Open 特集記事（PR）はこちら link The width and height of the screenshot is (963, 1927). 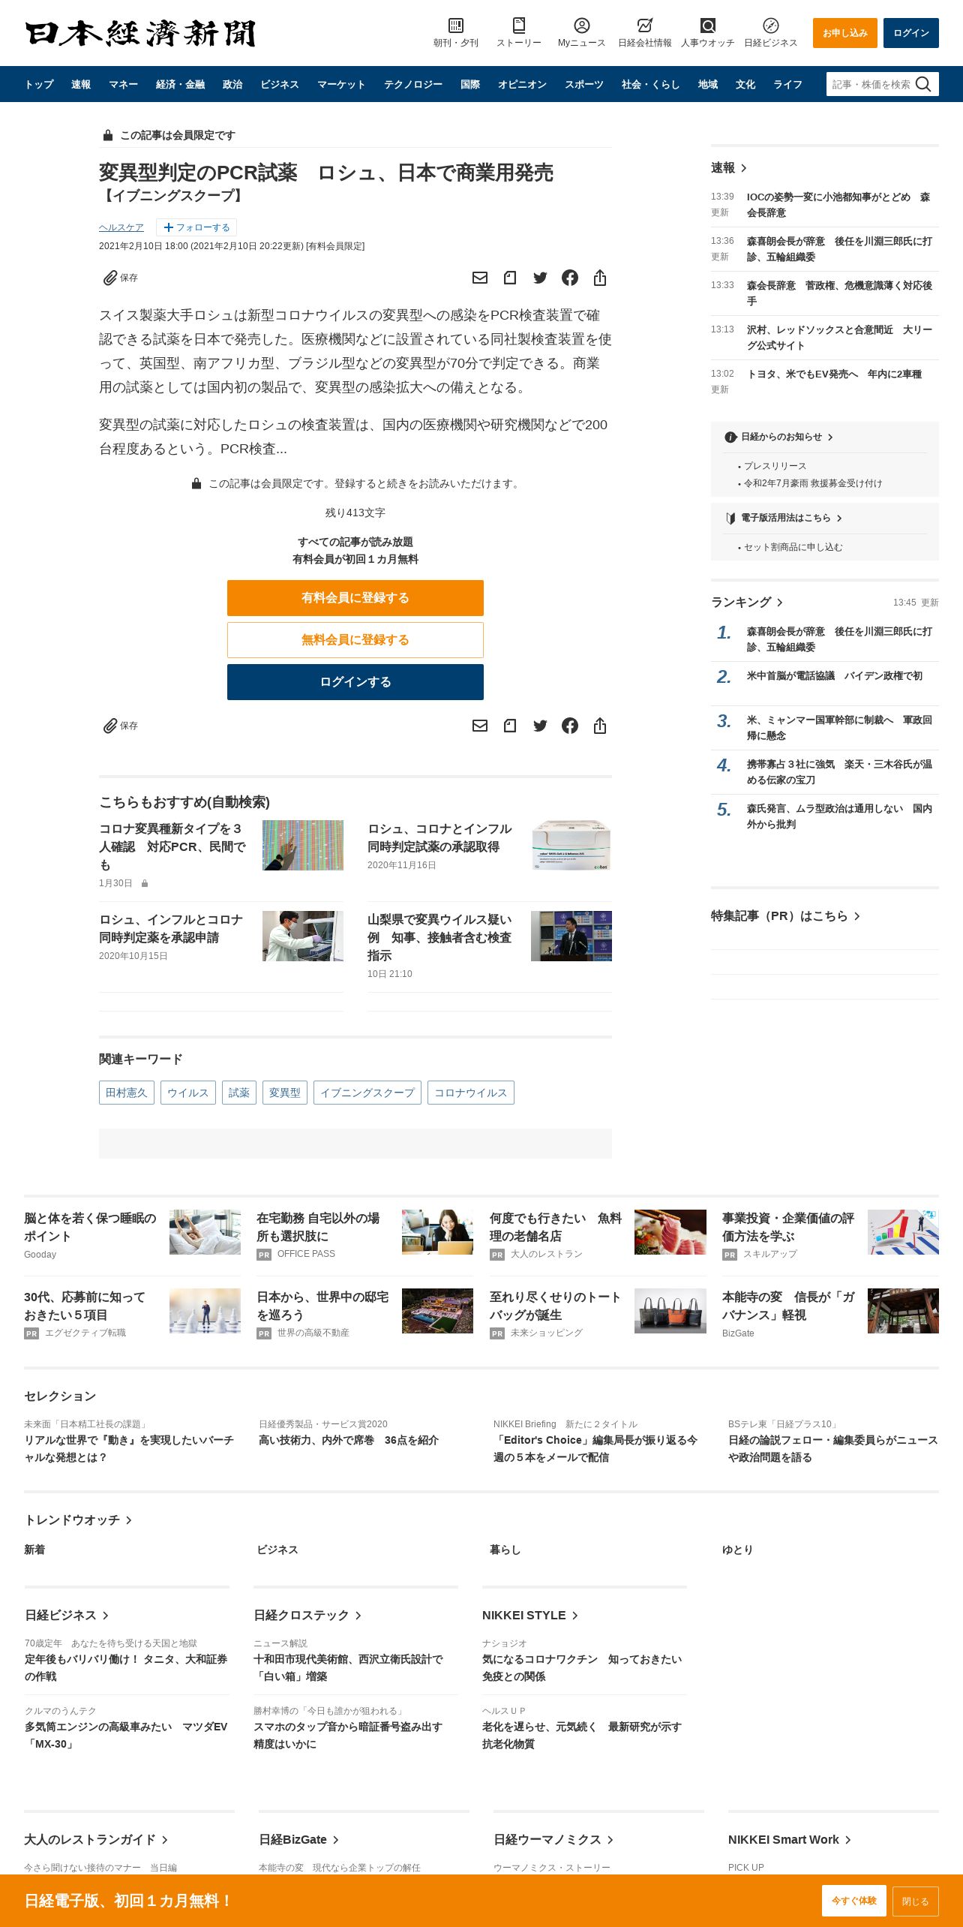click(785, 916)
